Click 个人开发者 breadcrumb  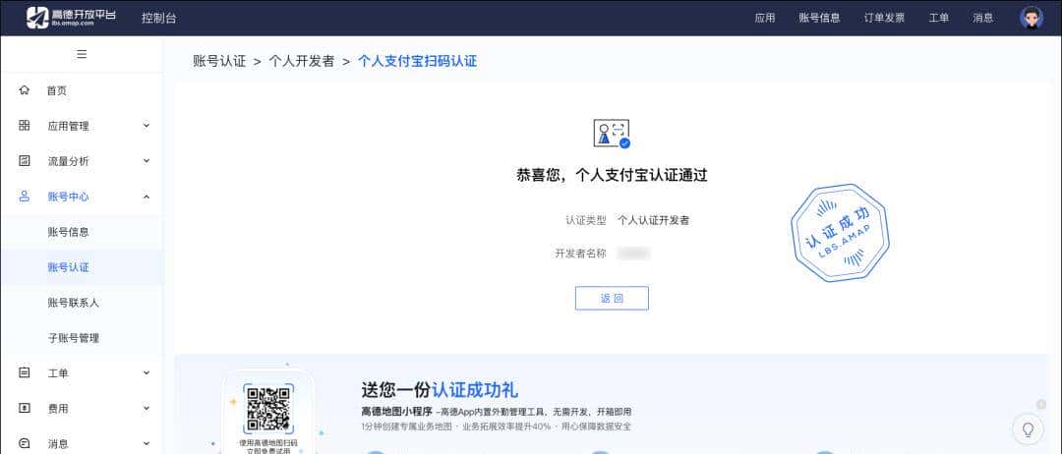(x=302, y=61)
